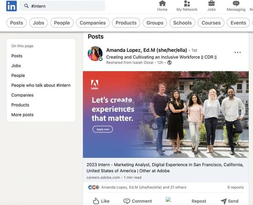Click the Comment speech bubble icon

(126, 201)
